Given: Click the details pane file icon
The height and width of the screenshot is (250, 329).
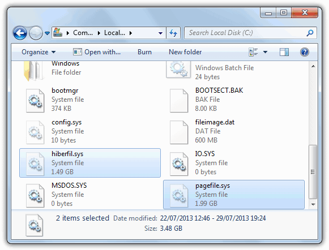Looking at the screenshot, I should pos(35,225).
